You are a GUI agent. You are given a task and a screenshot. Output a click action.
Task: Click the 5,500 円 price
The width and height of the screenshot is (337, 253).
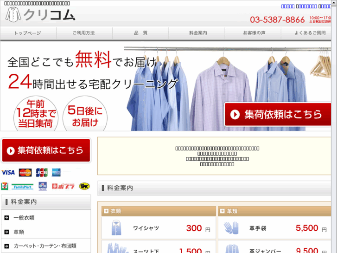pyautogui.click(x=311, y=228)
